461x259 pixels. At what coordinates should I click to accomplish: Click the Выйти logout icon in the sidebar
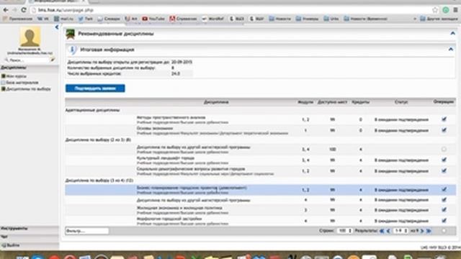point(4,245)
